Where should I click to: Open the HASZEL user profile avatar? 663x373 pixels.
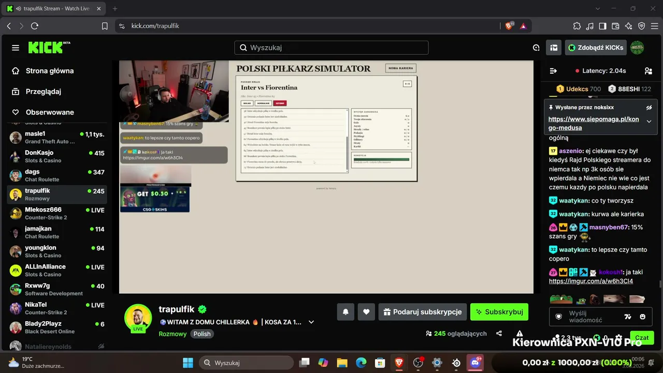(x=637, y=48)
